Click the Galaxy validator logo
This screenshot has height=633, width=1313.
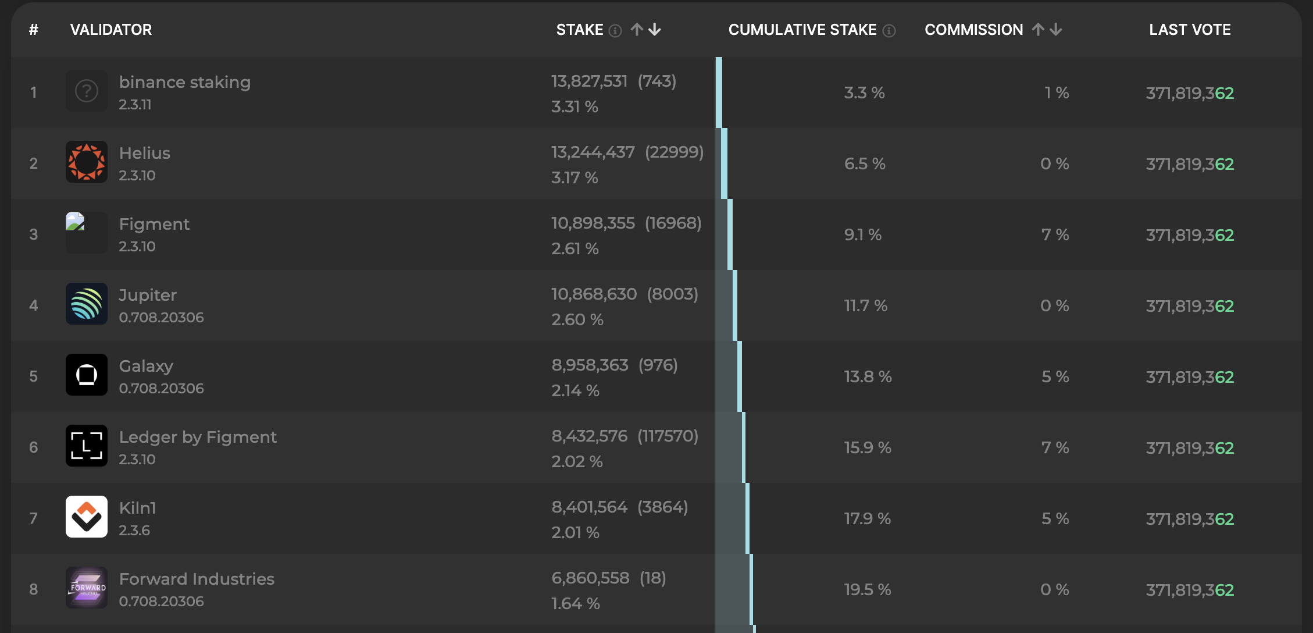click(86, 375)
